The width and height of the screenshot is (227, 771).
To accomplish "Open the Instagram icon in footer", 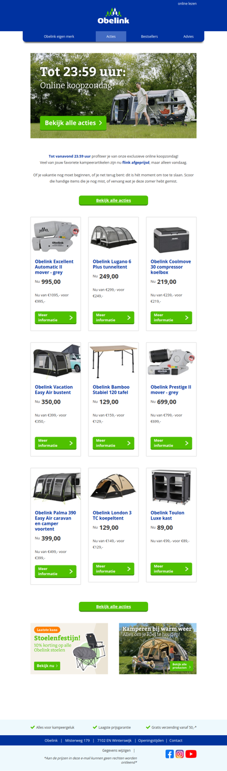I will (180, 754).
